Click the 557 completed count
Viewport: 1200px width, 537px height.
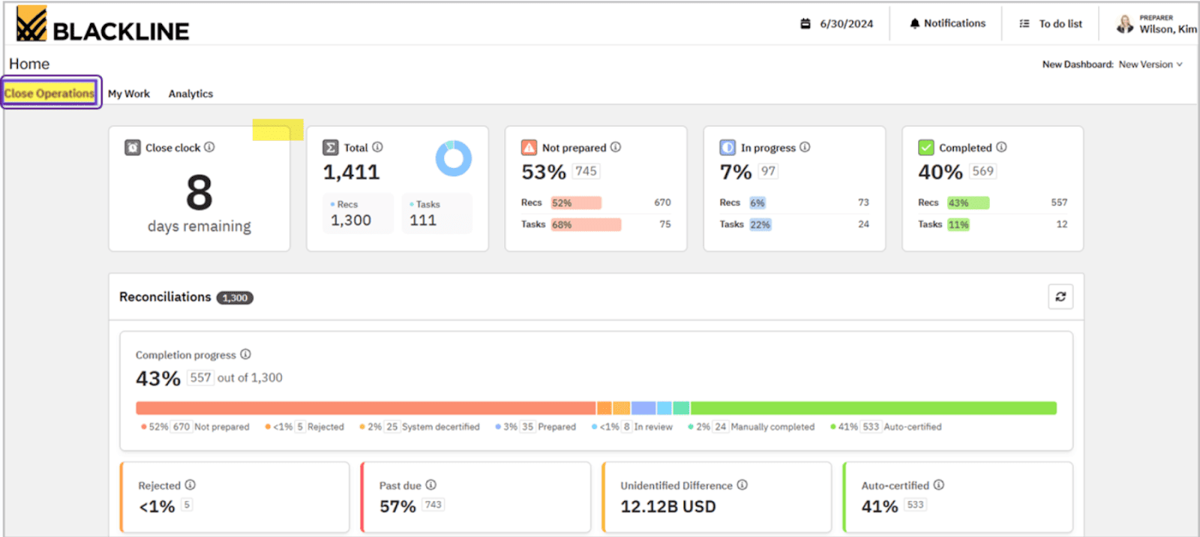tap(200, 377)
